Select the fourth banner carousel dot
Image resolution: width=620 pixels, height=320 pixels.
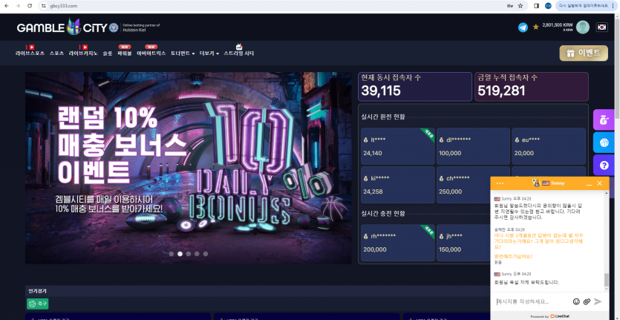(197, 254)
